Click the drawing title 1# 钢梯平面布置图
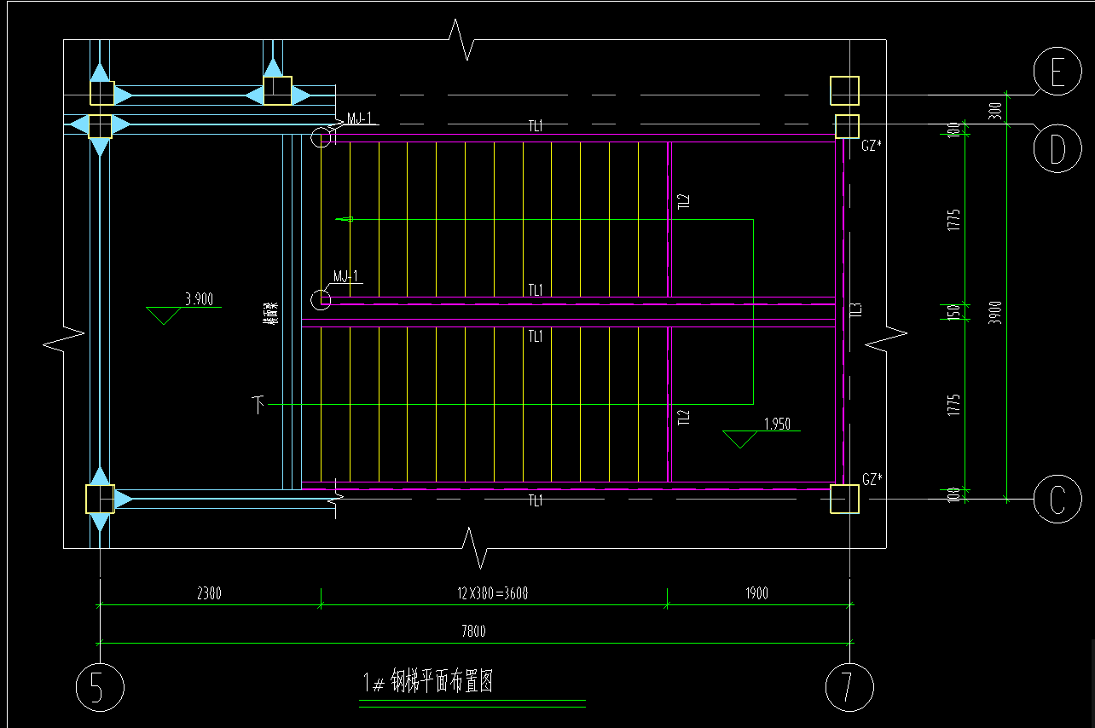Screen dimensions: 1095x728 pos(428,682)
